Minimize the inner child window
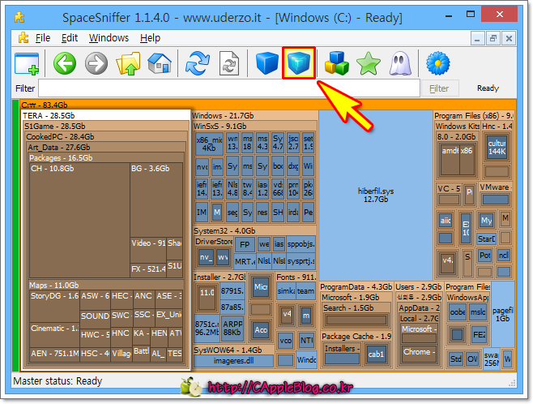533x404 pixels. [477, 38]
